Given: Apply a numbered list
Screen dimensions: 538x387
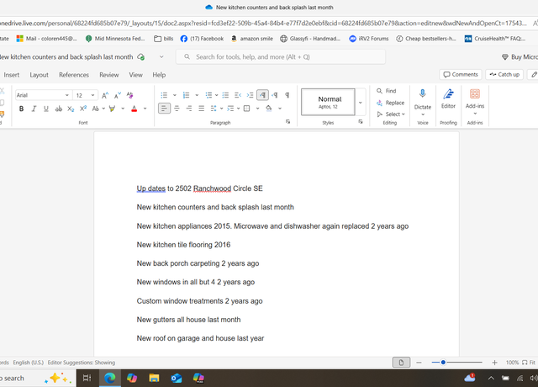Looking at the screenshot, I should tap(186, 95).
